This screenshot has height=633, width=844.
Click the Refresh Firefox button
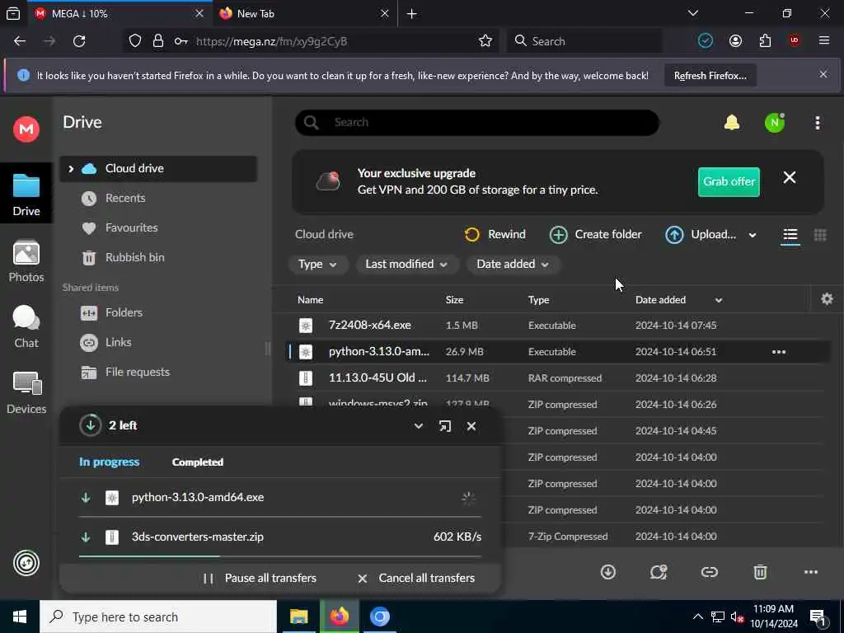(710, 75)
